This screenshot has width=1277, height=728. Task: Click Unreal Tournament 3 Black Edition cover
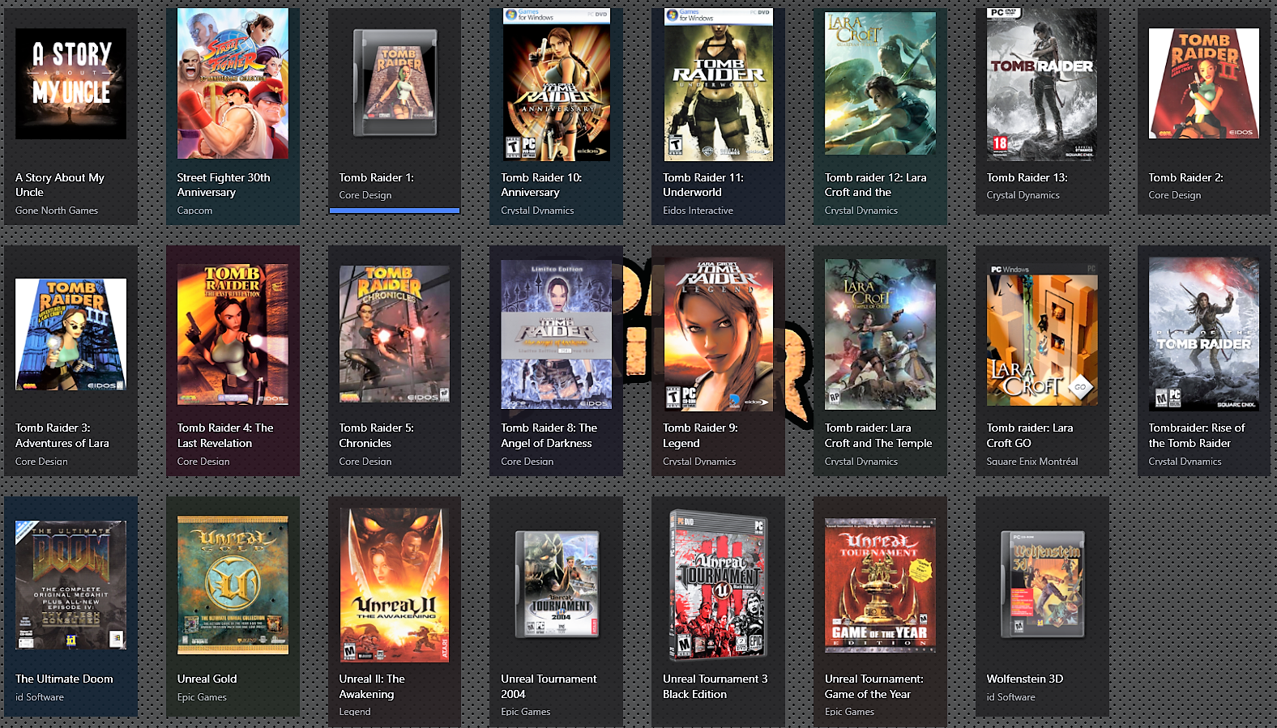[719, 584]
